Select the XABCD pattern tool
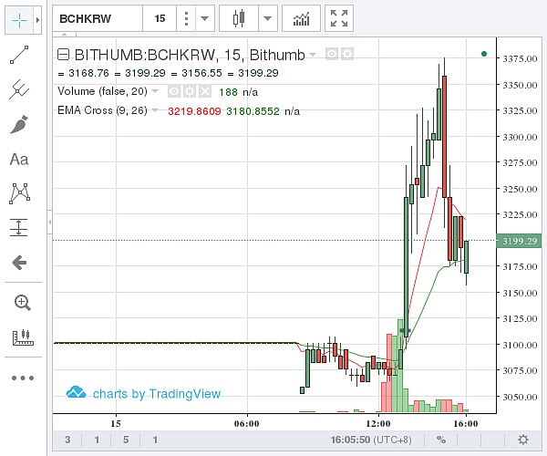547x456 pixels. [19, 193]
